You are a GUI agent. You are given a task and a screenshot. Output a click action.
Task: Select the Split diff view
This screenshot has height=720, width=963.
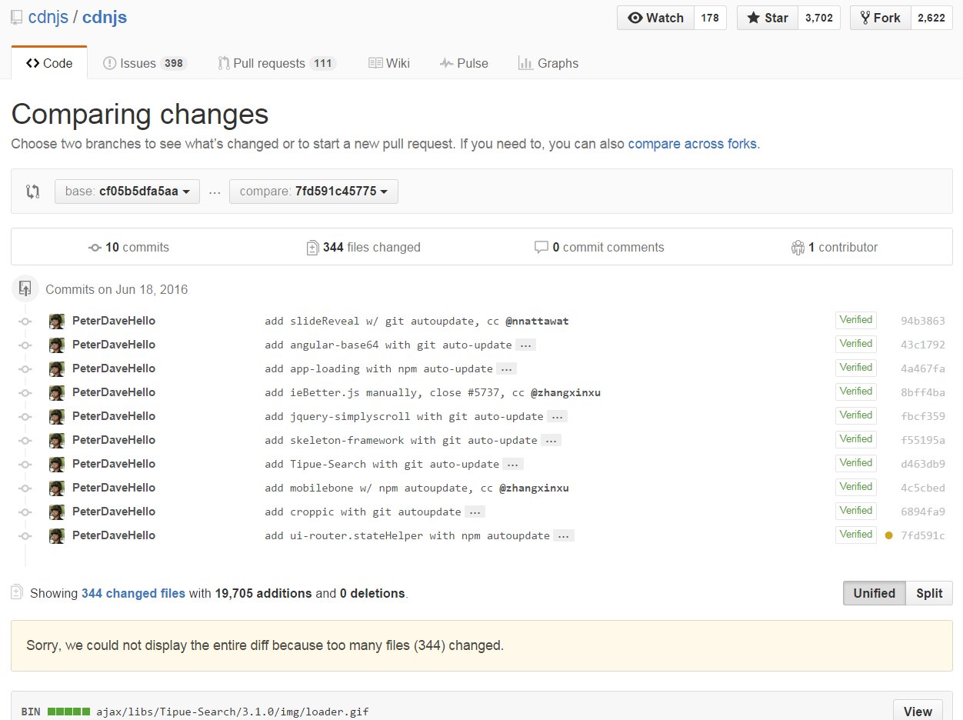929,593
